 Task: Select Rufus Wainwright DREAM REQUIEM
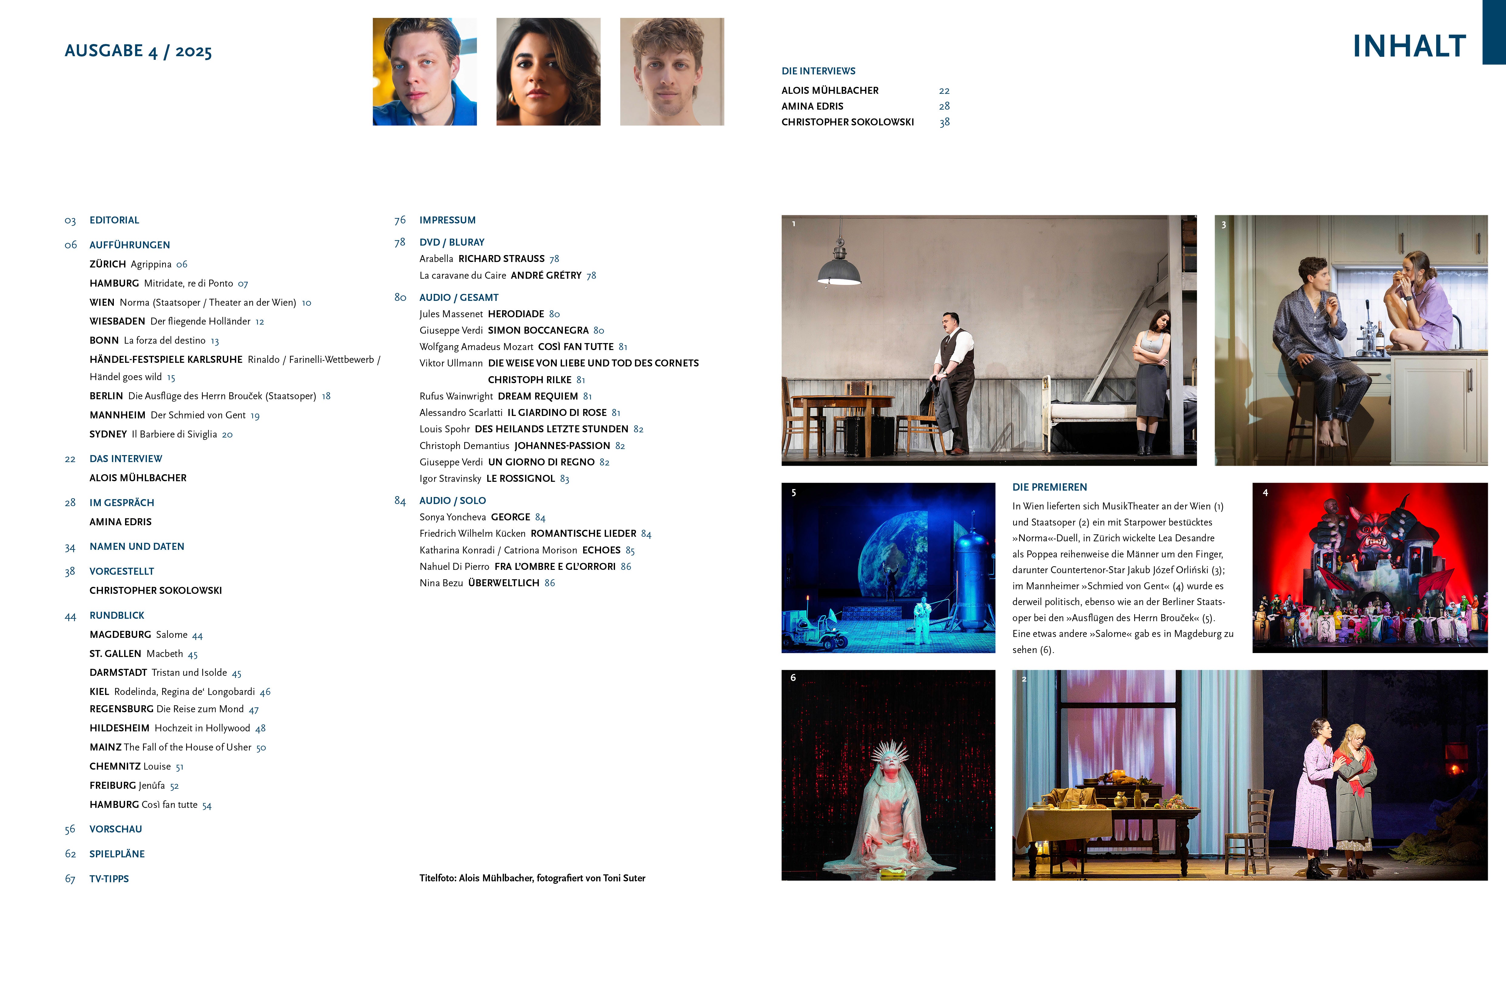click(505, 397)
